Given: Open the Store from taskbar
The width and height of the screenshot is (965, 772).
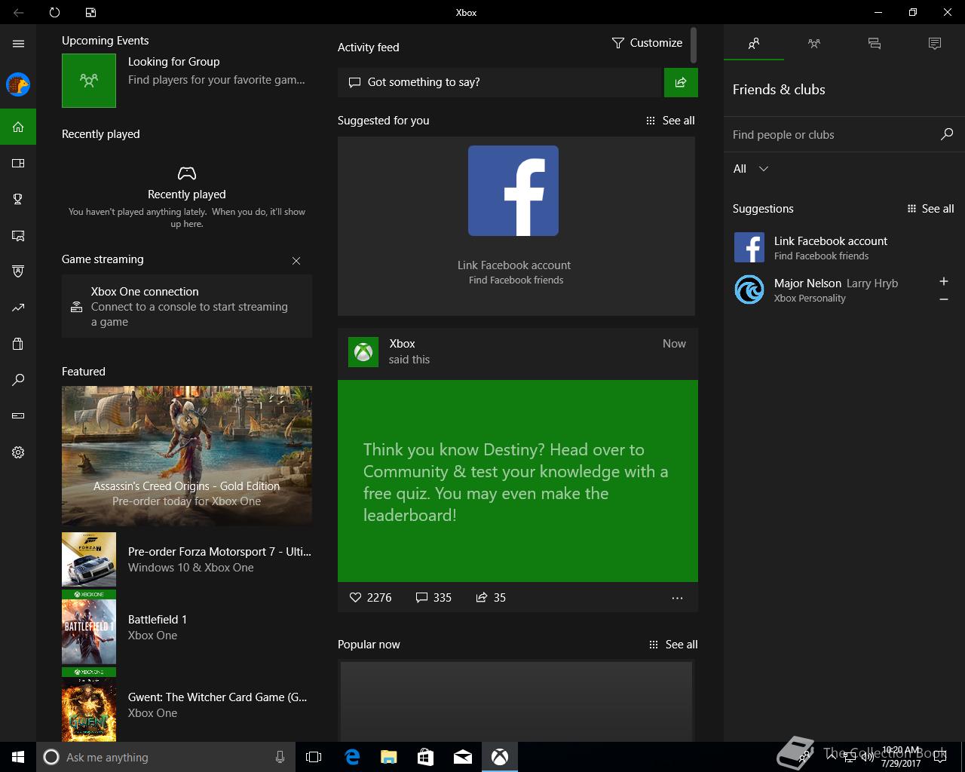Looking at the screenshot, I should (x=426, y=757).
